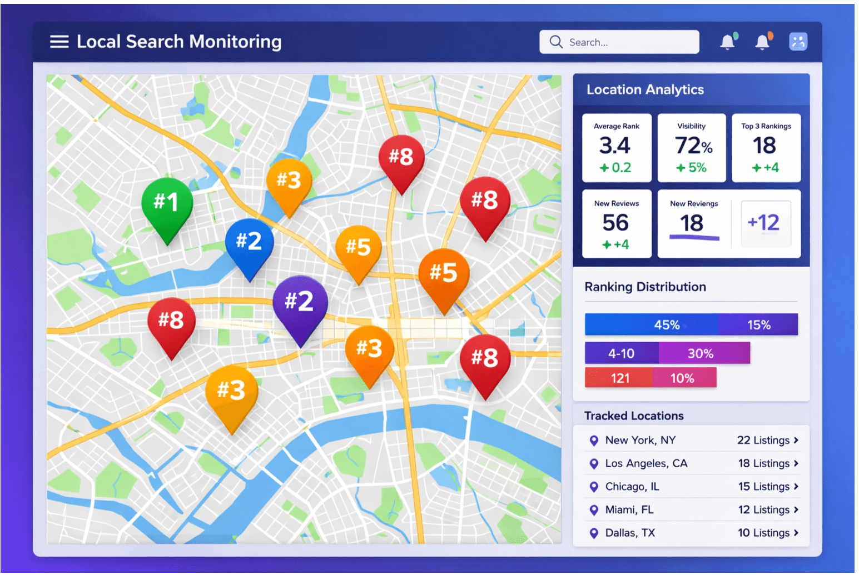The height and width of the screenshot is (575, 859).
Task: Open the second notification bell with orange indicator
Action: coord(762,42)
